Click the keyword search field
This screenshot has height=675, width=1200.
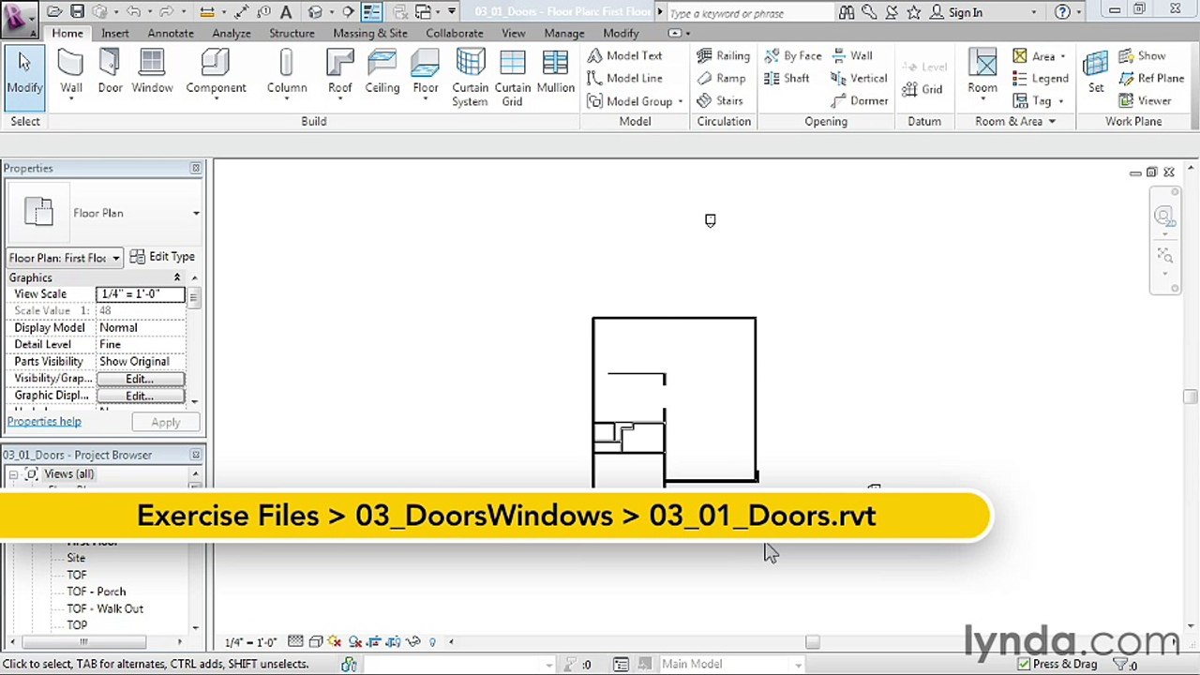(750, 13)
